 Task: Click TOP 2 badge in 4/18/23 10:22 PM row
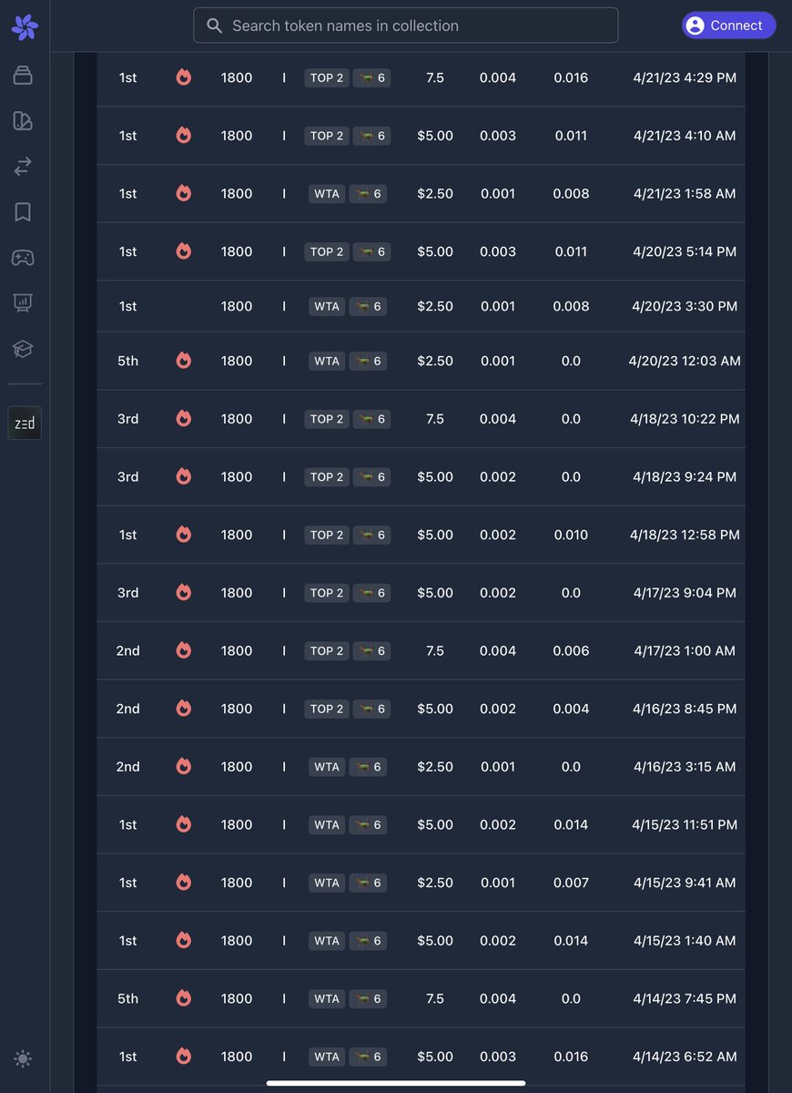point(327,419)
